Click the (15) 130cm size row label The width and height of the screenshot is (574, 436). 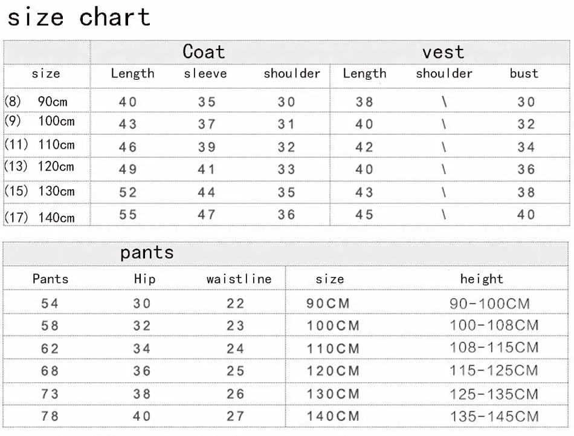click(39, 191)
